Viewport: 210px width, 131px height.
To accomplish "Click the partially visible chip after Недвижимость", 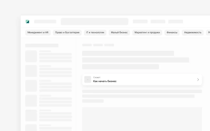I will 208,32.
